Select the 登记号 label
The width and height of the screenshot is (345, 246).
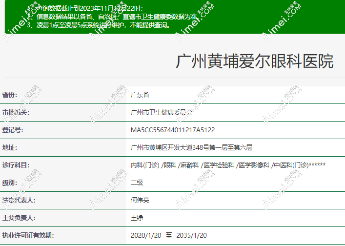pos(13,130)
